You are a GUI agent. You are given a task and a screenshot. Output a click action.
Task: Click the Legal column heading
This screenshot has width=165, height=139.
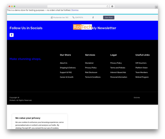coord(114,55)
